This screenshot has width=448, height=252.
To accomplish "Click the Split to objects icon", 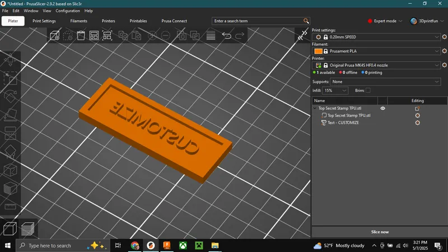I will pos(181,36).
